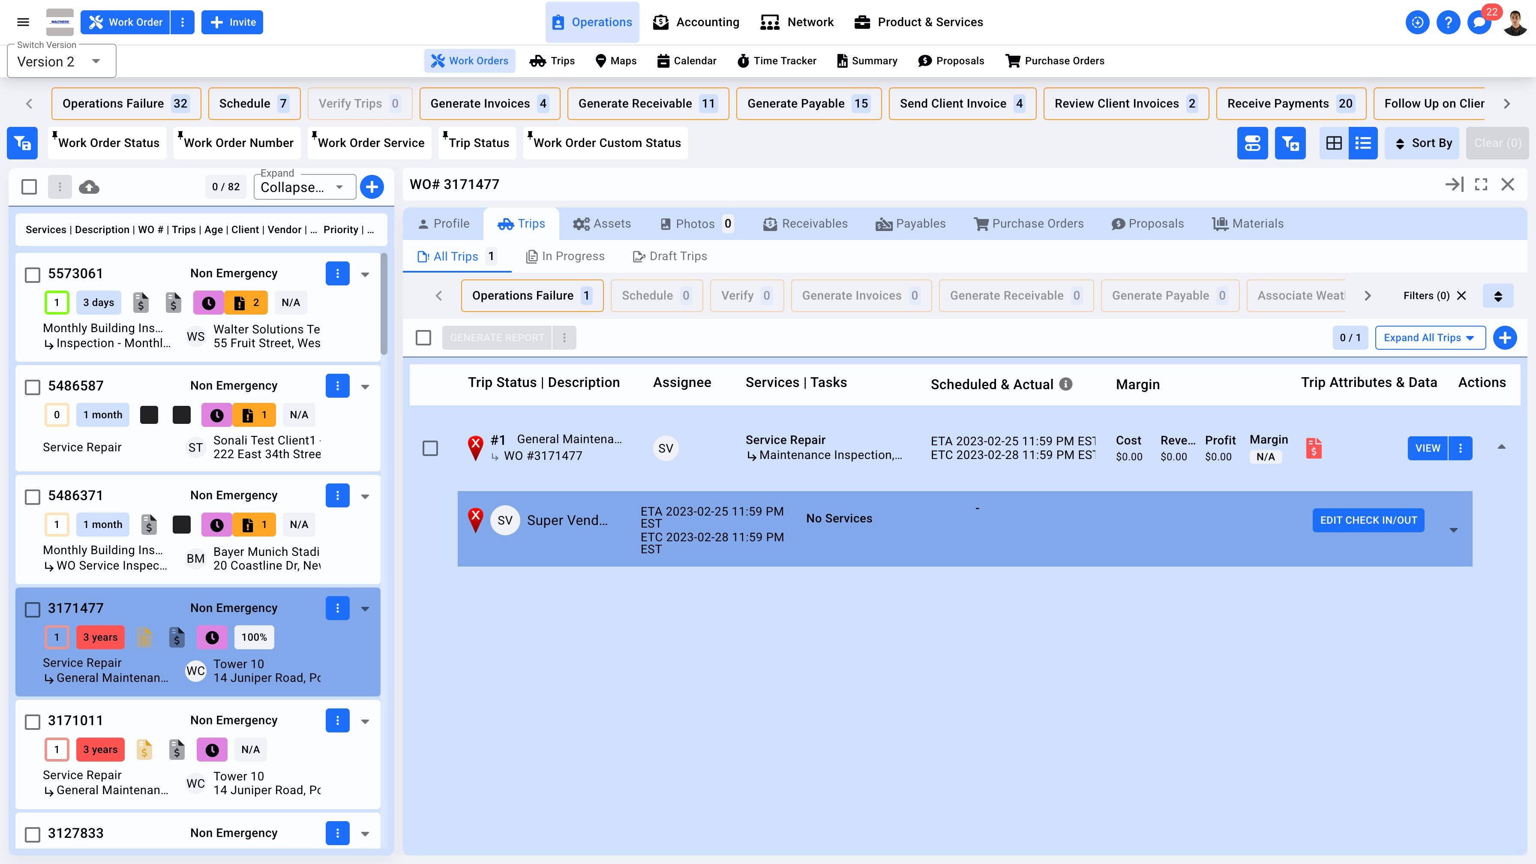Open the chat messages icon
Image resolution: width=1536 pixels, height=864 pixels.
[1479, 23]
